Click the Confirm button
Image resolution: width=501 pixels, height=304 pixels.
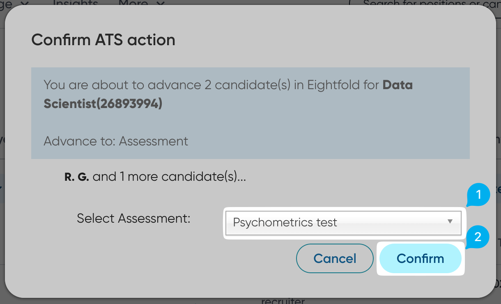[420, 258]
